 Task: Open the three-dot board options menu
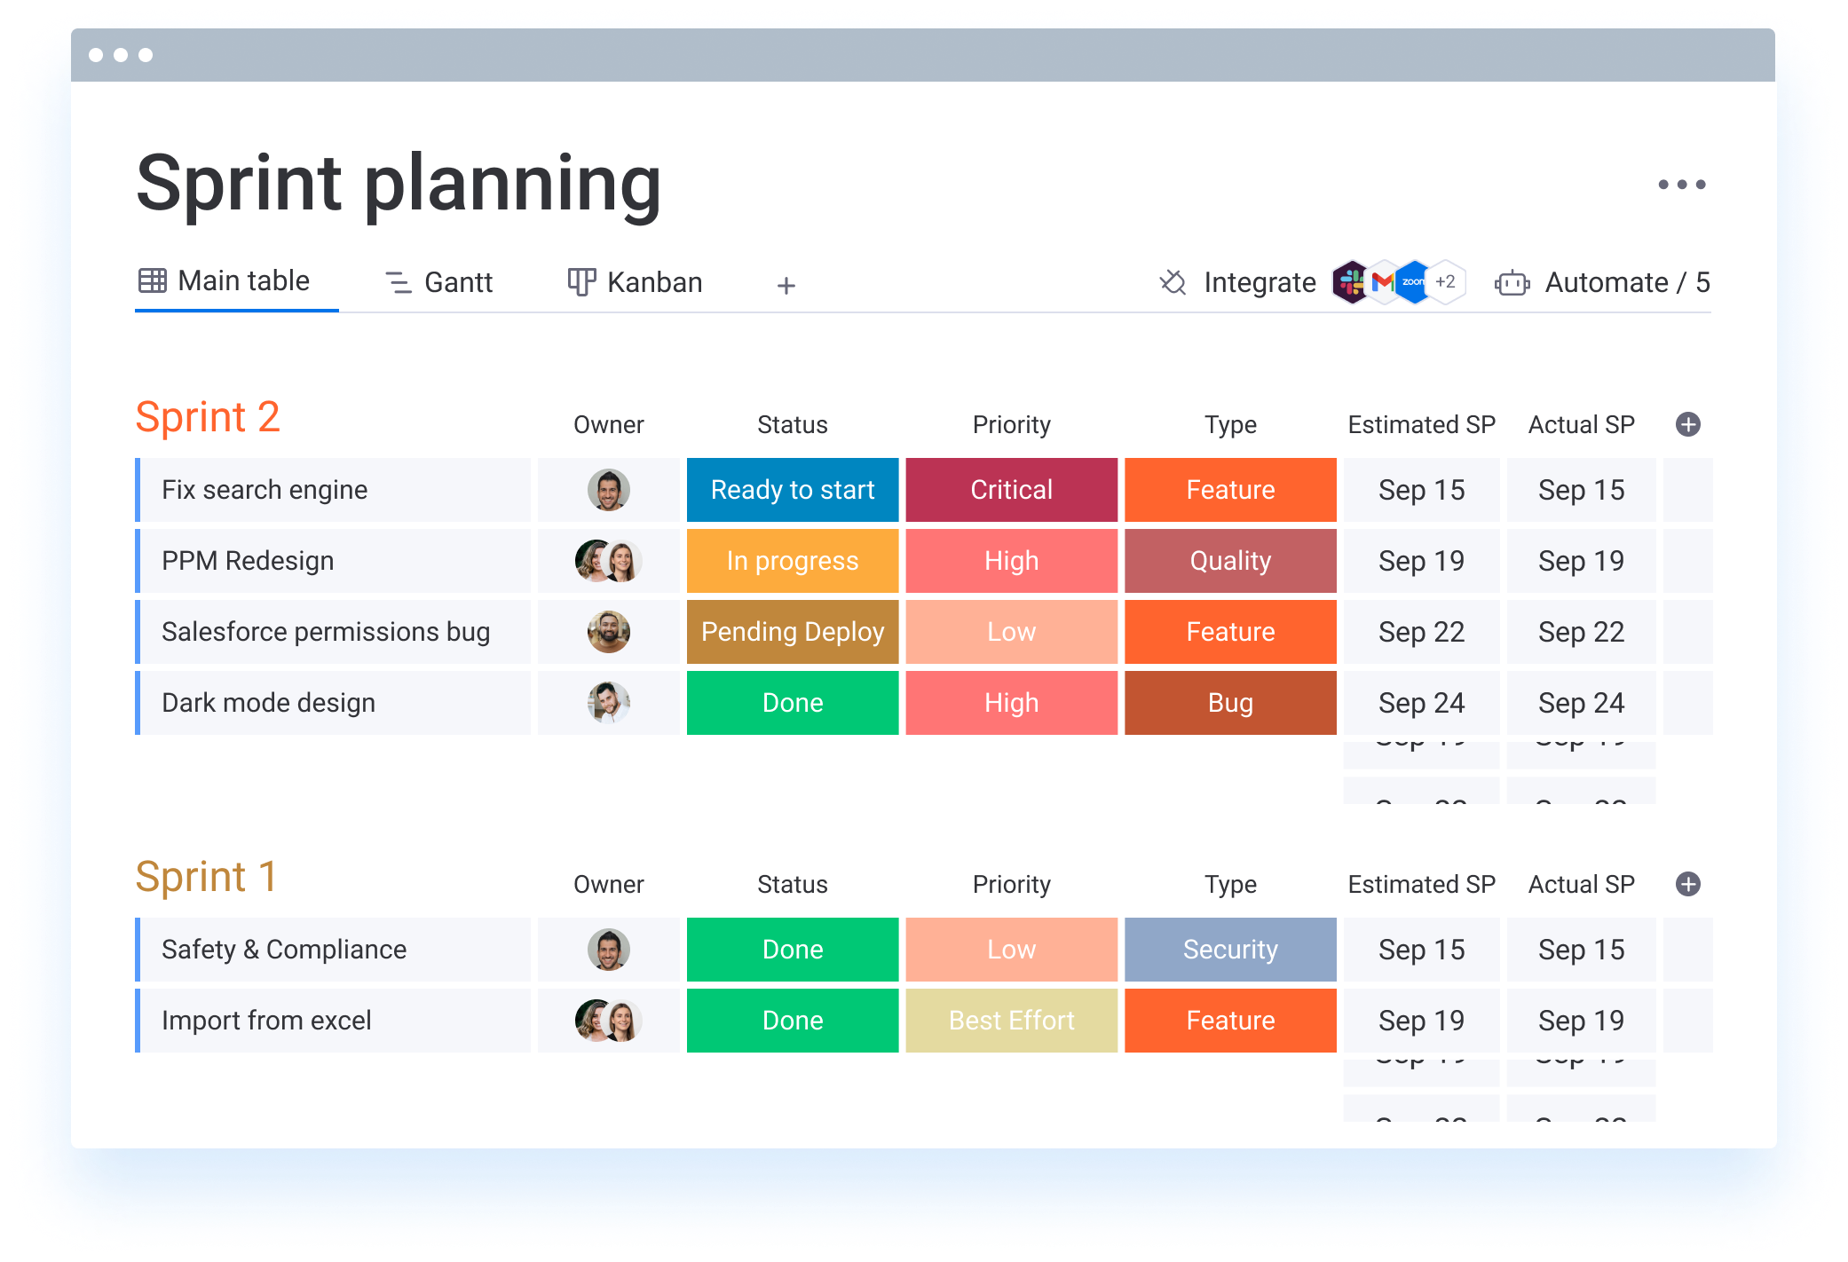click(1681, 185)
